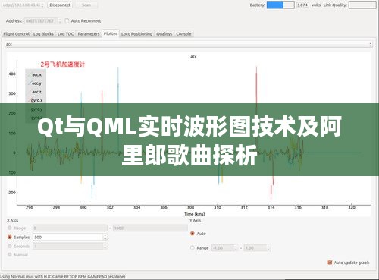Click the X Axis range minimum field
This screenshot has width=379, height=280.
pyautogui.click(x=70, y=228)
